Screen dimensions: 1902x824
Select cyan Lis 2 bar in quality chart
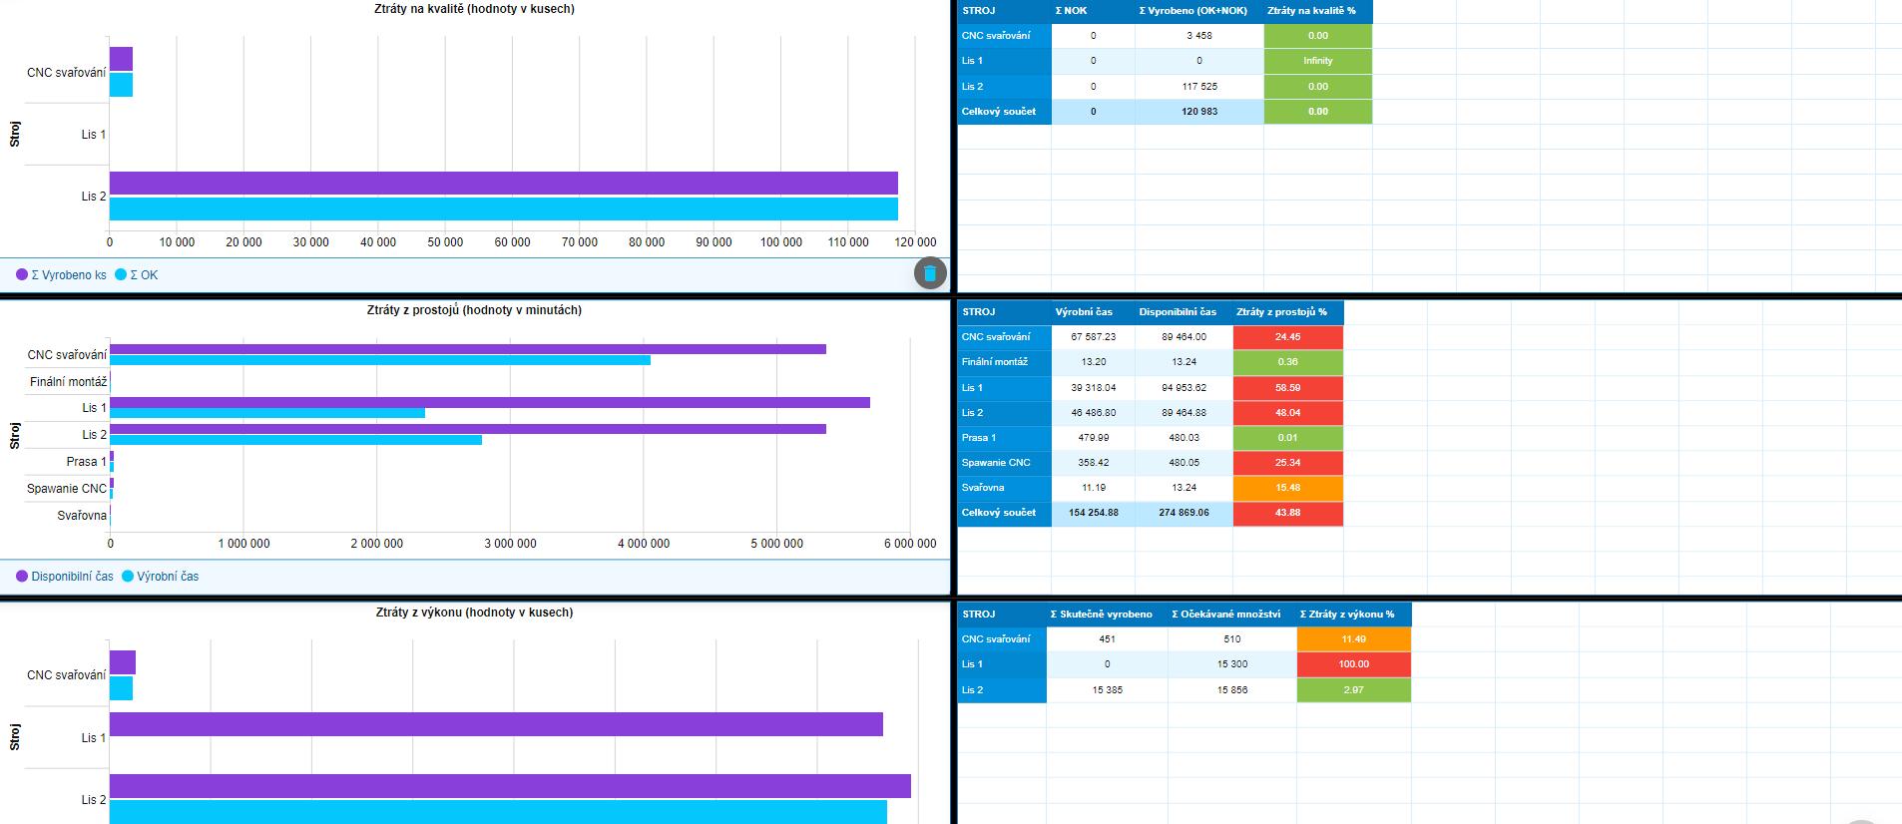504,208
